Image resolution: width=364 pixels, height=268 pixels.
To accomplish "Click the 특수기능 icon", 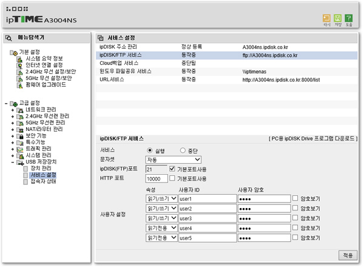I will [20, 142].
